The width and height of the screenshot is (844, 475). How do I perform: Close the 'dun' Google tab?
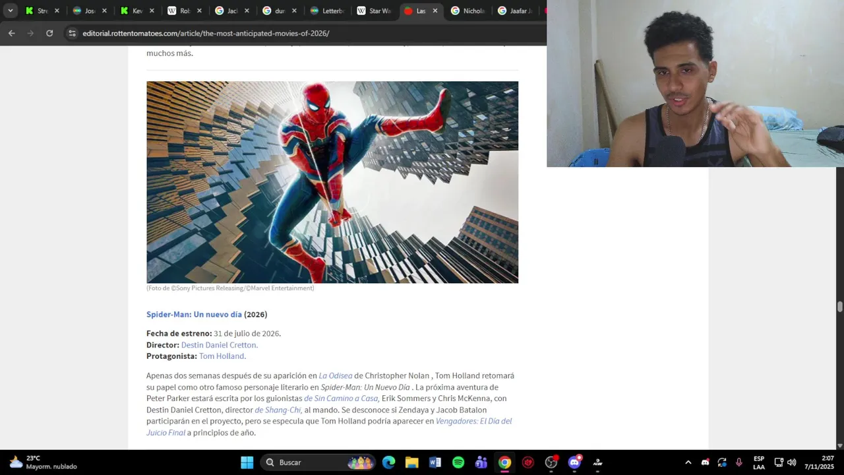294,11
